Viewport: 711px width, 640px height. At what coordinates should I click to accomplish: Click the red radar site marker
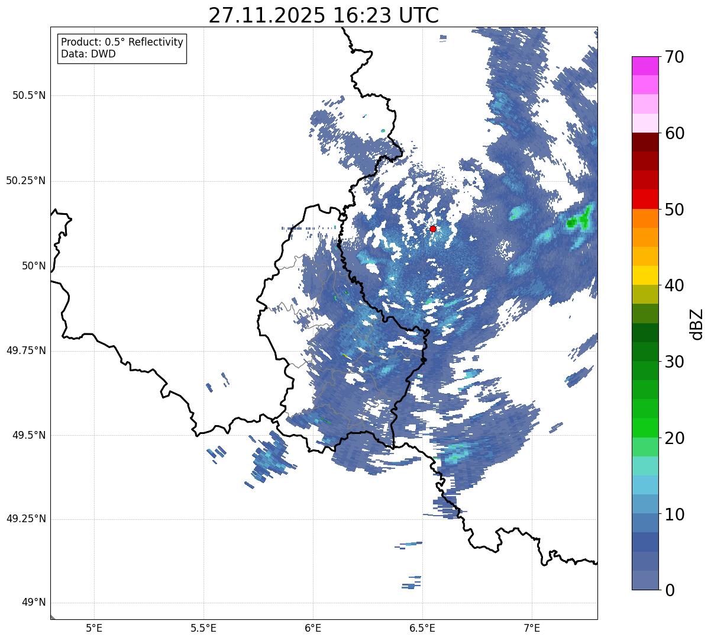[x=433, y=229]
